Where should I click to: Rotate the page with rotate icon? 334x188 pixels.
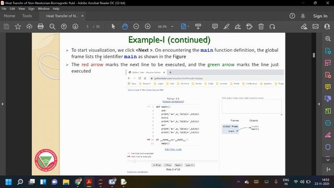pos(272,27)
